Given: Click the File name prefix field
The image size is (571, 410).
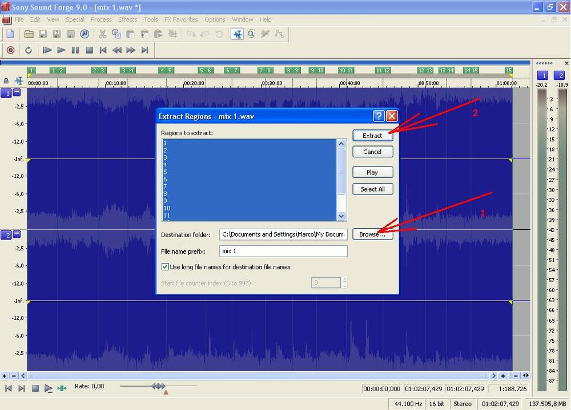Looking at the screenshot, I should click(283, 251).
